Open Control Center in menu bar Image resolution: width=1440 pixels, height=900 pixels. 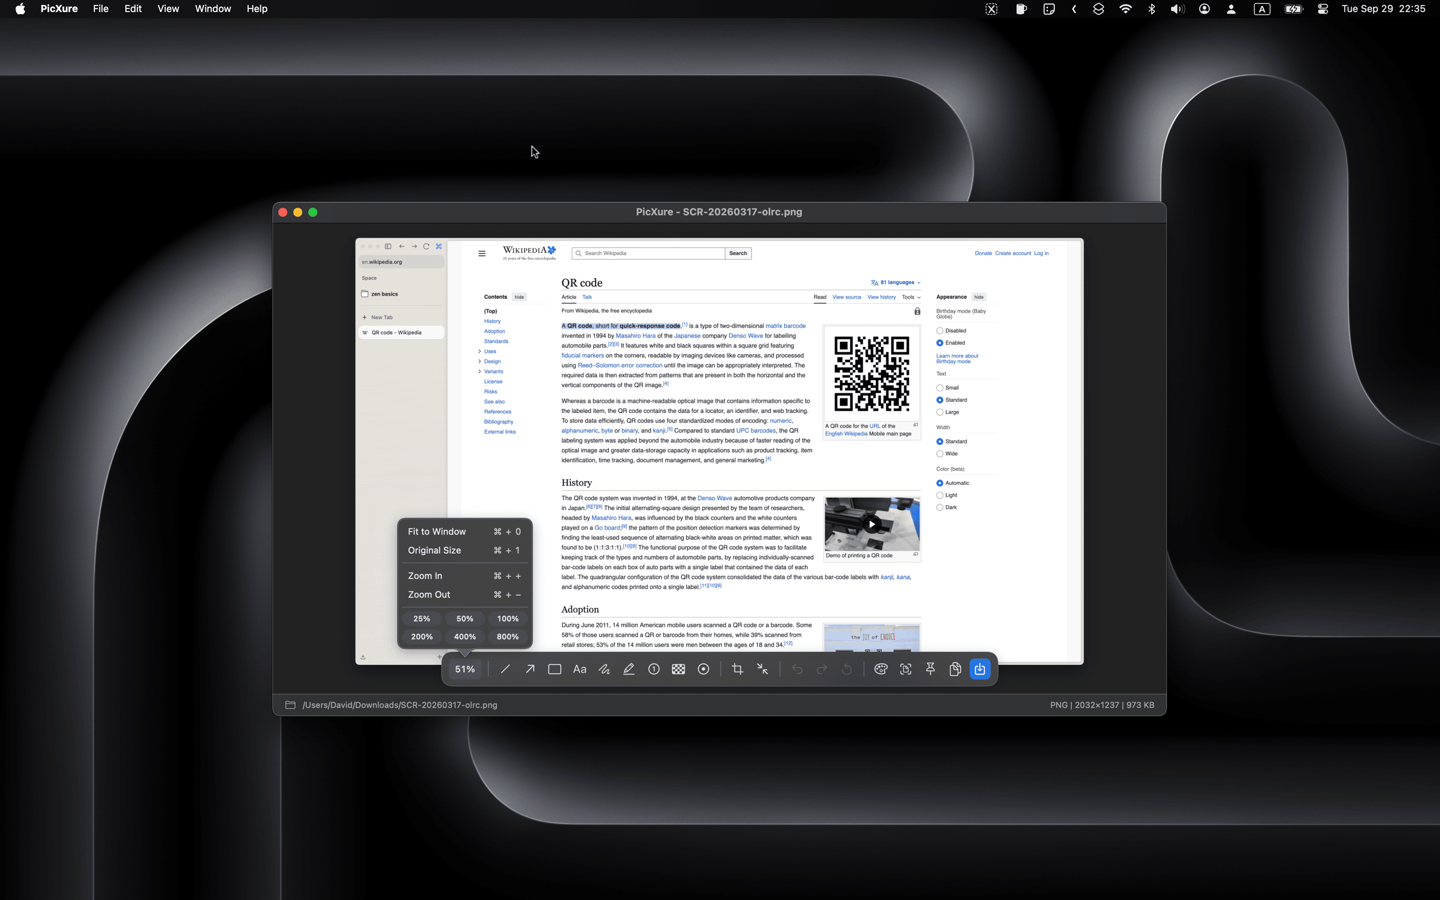(x=1323, y=9)
